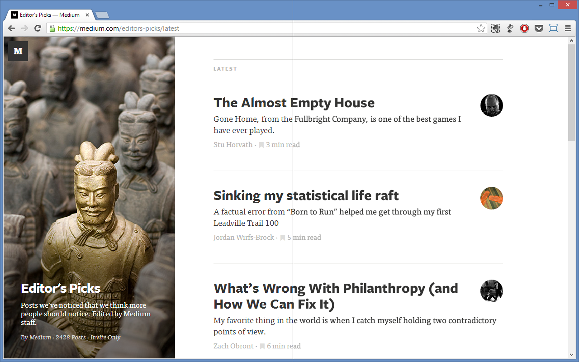The height and width of the screenshot is (362, 579).
Task: Open Evernote Web Clipper extension
Action: [496, 29]
